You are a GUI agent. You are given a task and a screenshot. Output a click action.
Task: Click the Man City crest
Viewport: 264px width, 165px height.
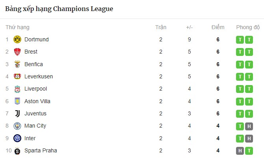(x=17, y=126)
